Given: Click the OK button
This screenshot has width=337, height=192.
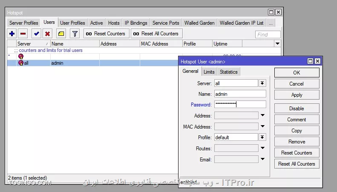Looking at the screenshot, I should 297,73.
